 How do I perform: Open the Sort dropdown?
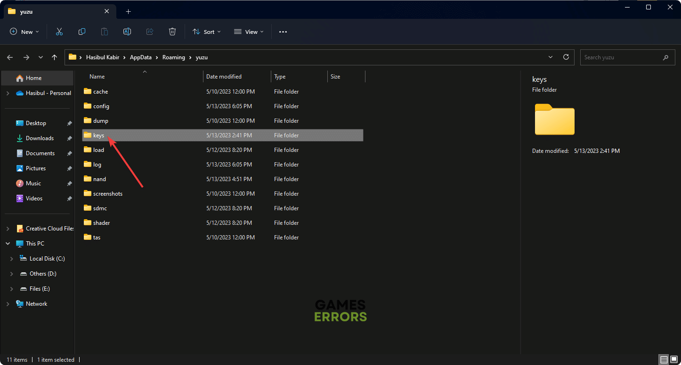coord(205,32)
